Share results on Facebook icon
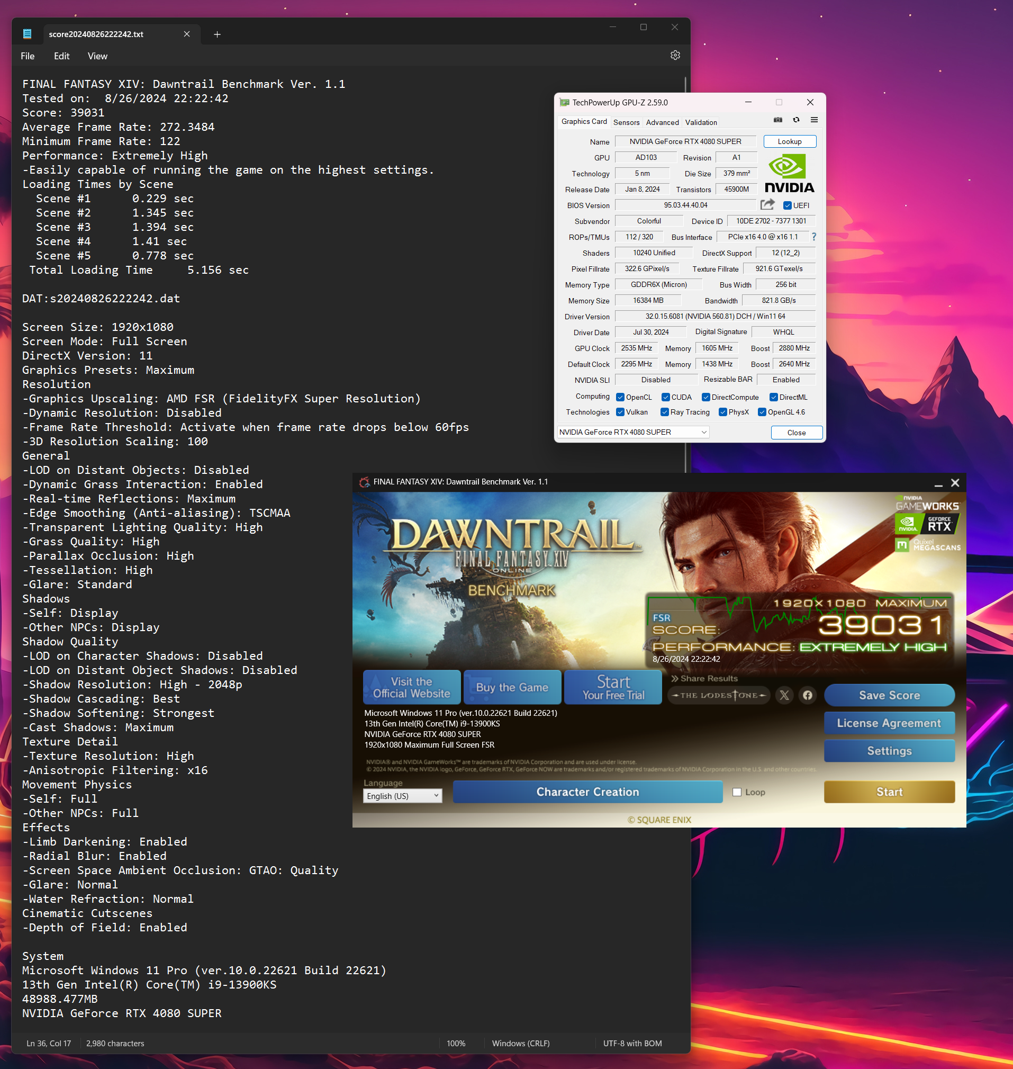The image size is (1013, 1069). [807, 695]
